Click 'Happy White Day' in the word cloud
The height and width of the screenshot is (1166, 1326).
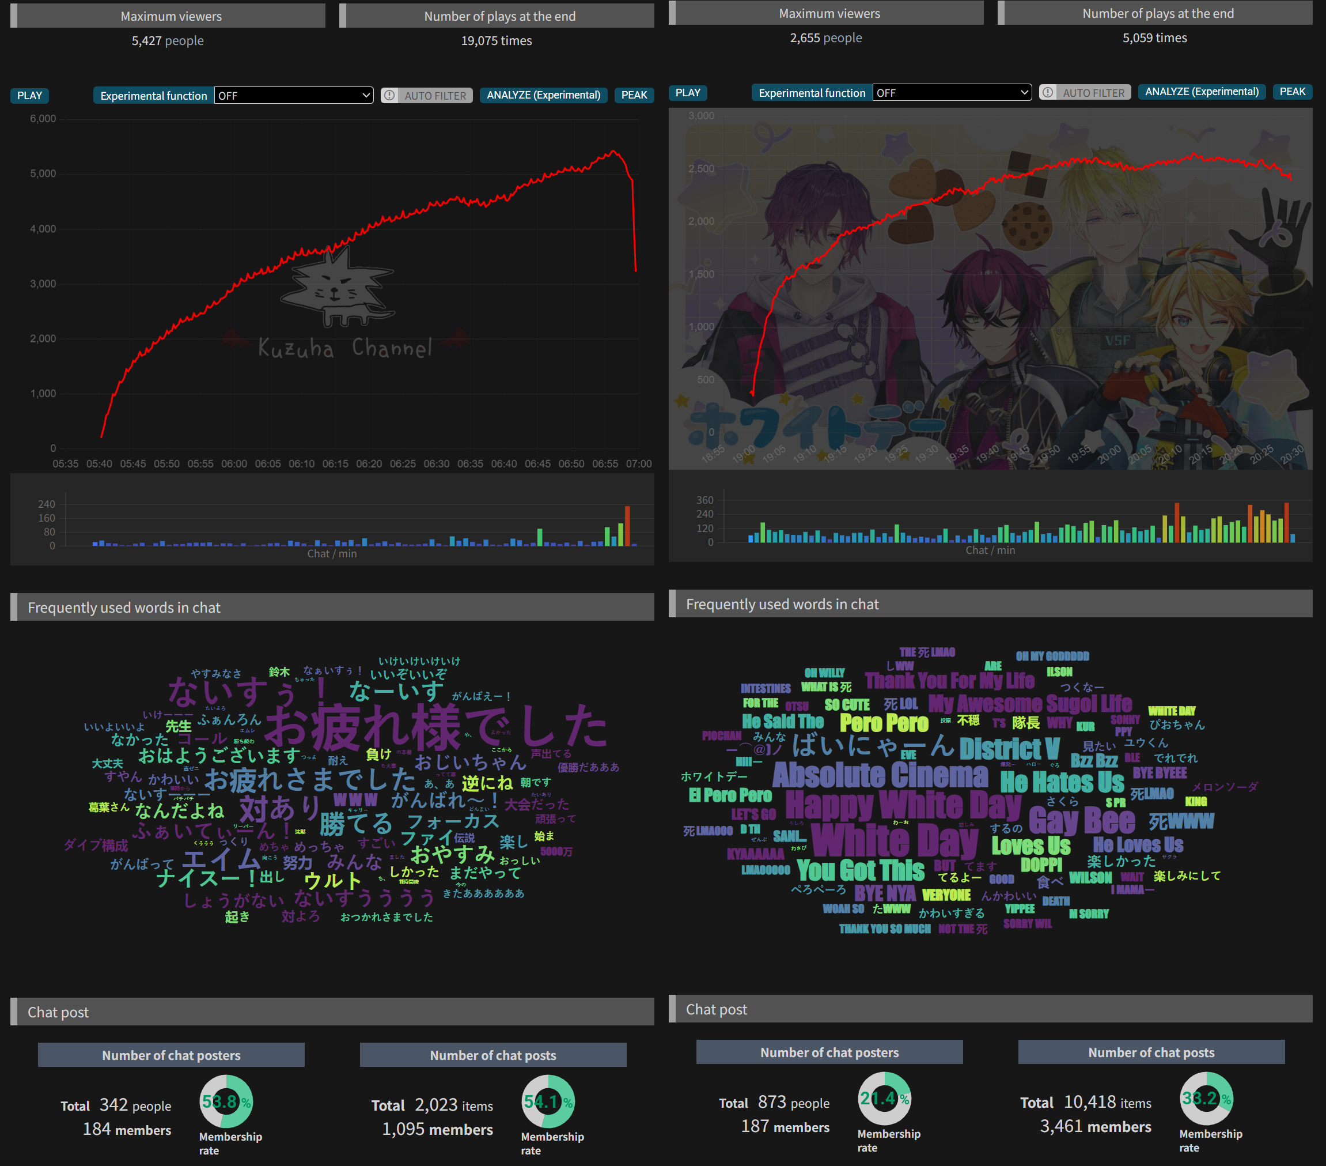tap(903, 805)
